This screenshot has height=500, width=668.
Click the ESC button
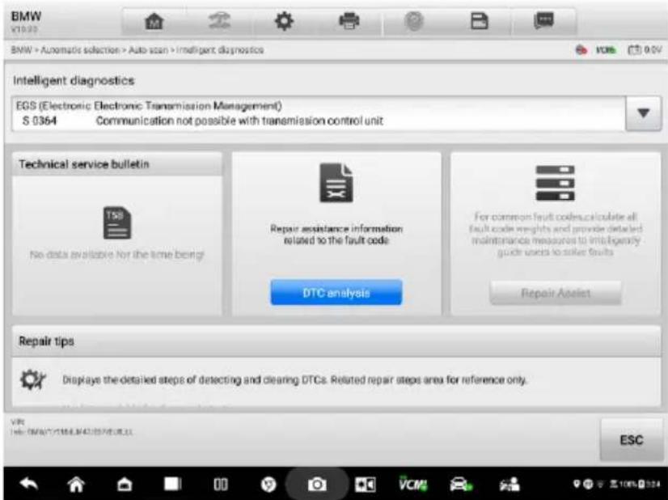tap(632, 440)
